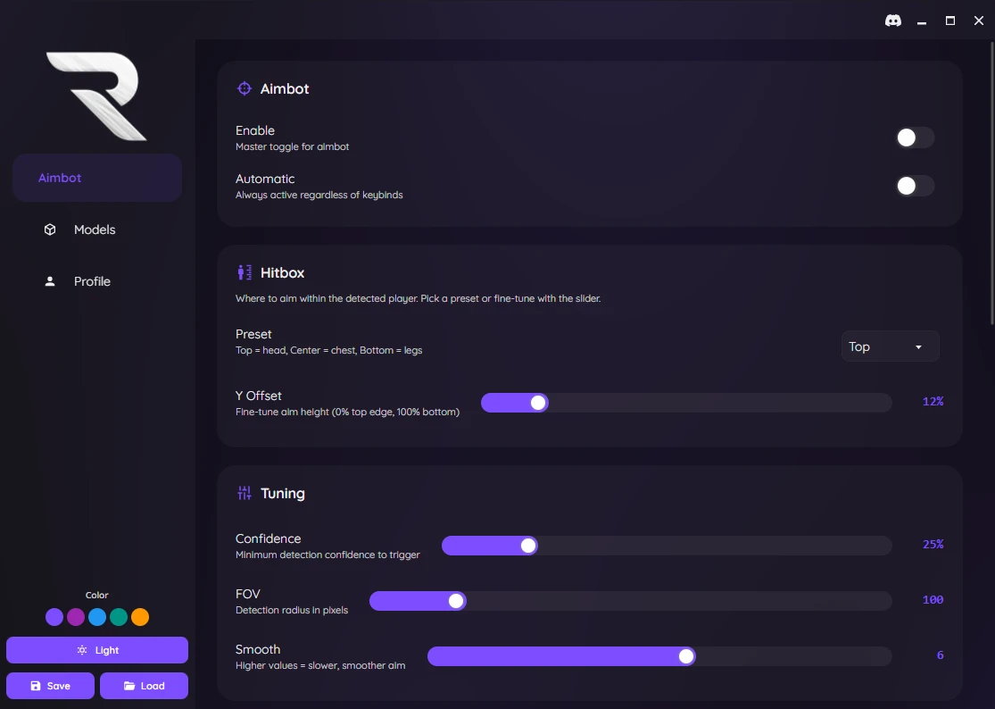Image resolution: width=995 pixels, height=709 pixels.
Task: Switch to Light theme button
Action: [x=97, y=650]
